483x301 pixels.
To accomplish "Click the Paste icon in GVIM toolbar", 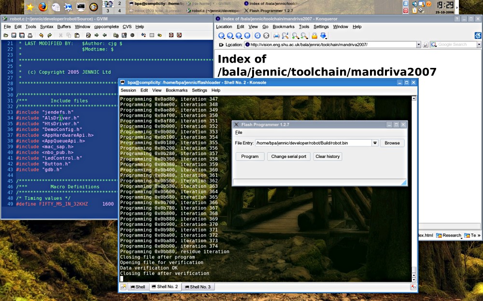I will point(77,35).
